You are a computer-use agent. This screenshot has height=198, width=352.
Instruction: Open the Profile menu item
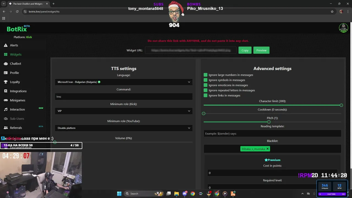coord(14,73)
